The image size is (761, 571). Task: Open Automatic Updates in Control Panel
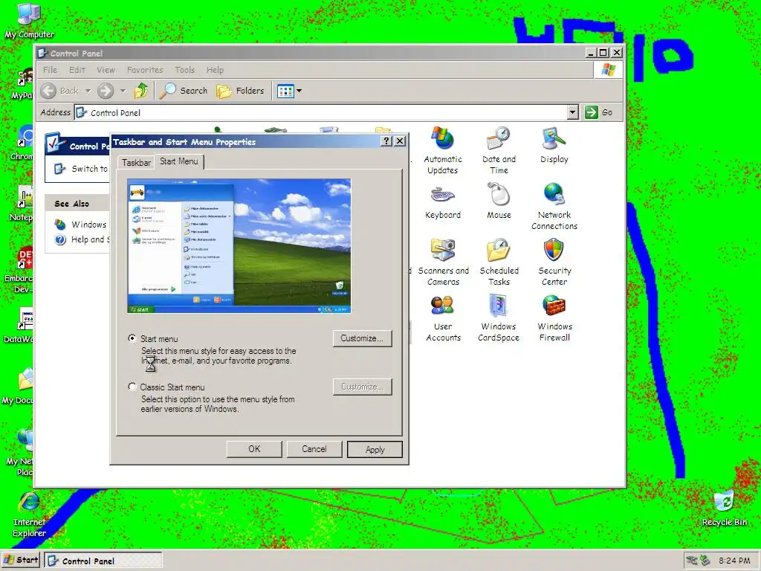pyautogui.click(x=443, y=150)
